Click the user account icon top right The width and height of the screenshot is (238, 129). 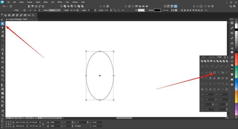(234, 6)
